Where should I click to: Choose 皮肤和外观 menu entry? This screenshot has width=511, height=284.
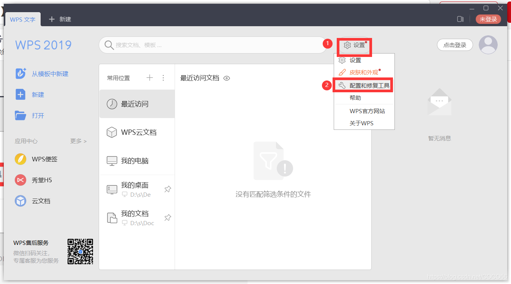pyautogui.click(x=364, y=72)
